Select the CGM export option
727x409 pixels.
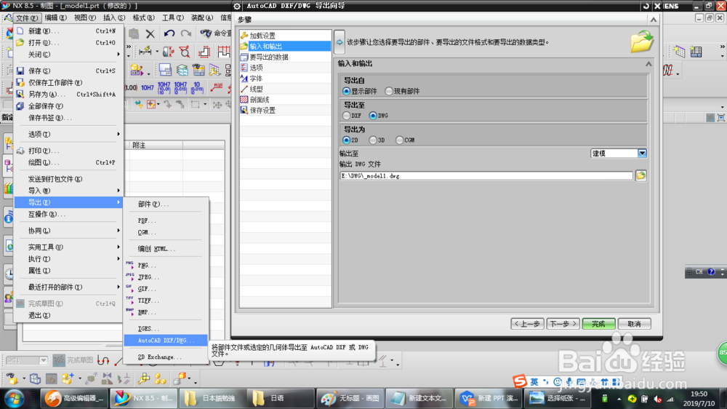pyautogui.click(x=399, y=140)
